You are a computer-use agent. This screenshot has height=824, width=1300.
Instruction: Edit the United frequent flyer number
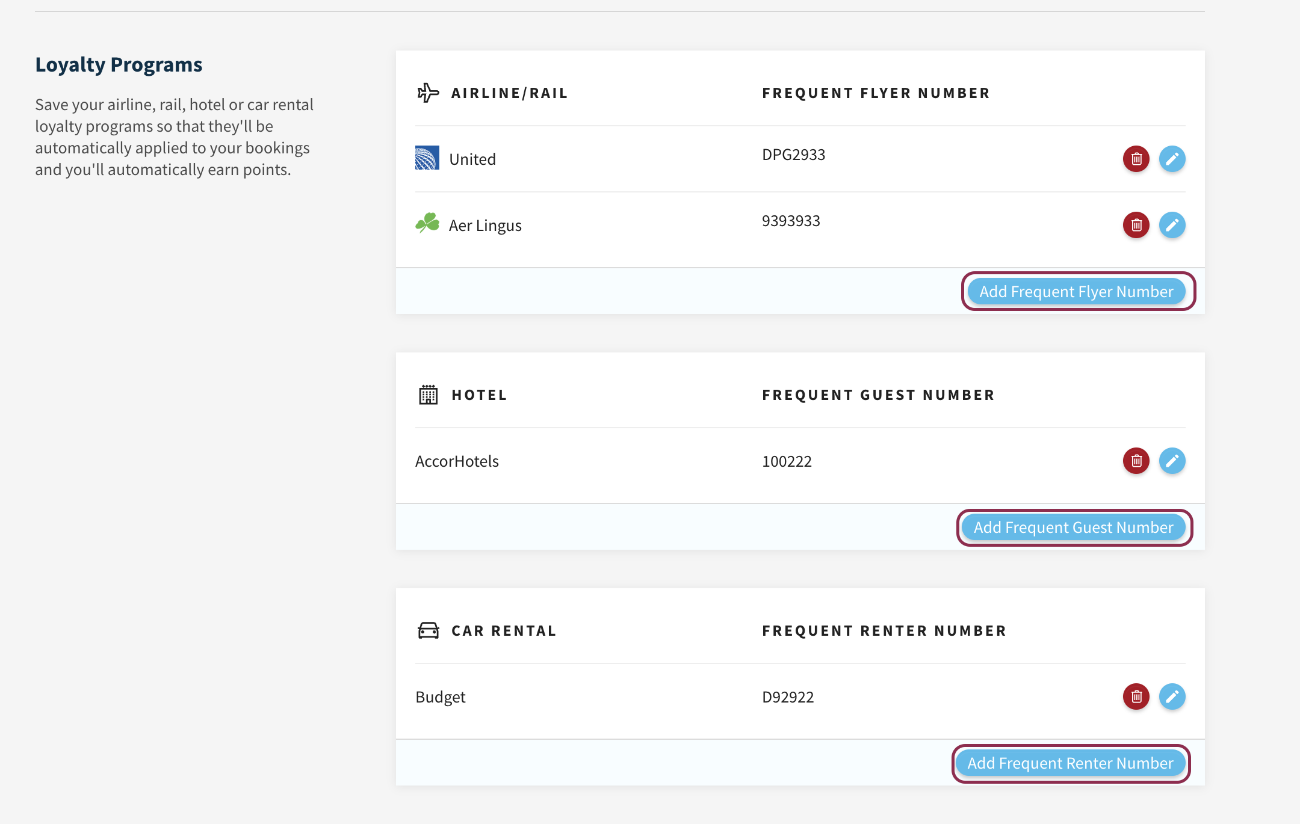click(x=1172, y=159)
